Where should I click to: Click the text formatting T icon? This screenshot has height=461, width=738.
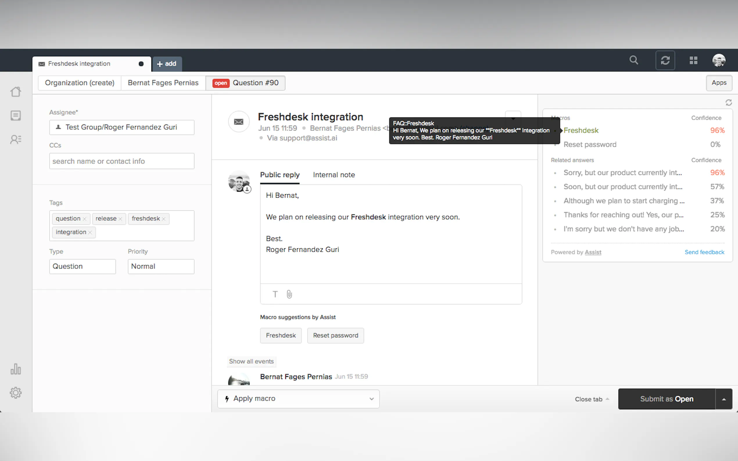275,294
